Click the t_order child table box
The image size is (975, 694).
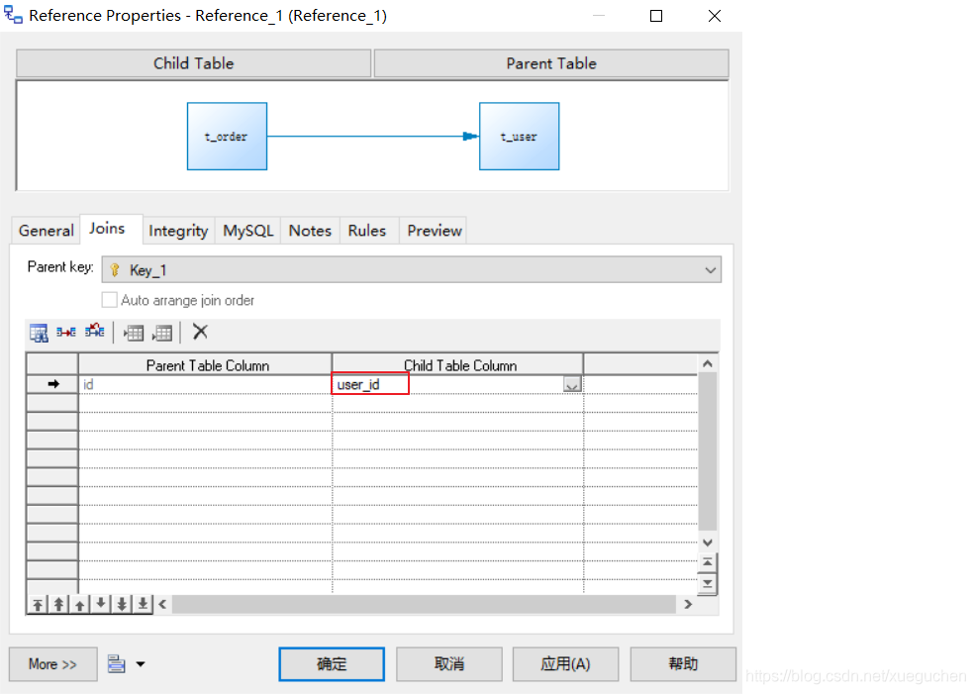pyautogui.click(x=227, y=137)
